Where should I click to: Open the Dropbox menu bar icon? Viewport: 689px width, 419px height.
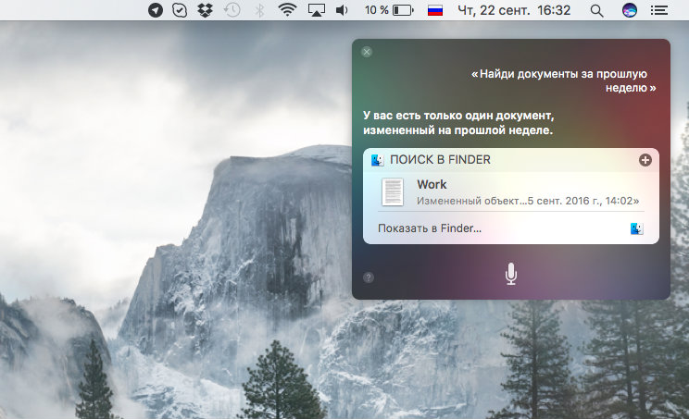click(x=205, y=10)
